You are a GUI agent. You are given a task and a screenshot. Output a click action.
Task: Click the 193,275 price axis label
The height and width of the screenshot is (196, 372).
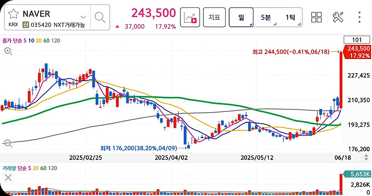point(359,125)
